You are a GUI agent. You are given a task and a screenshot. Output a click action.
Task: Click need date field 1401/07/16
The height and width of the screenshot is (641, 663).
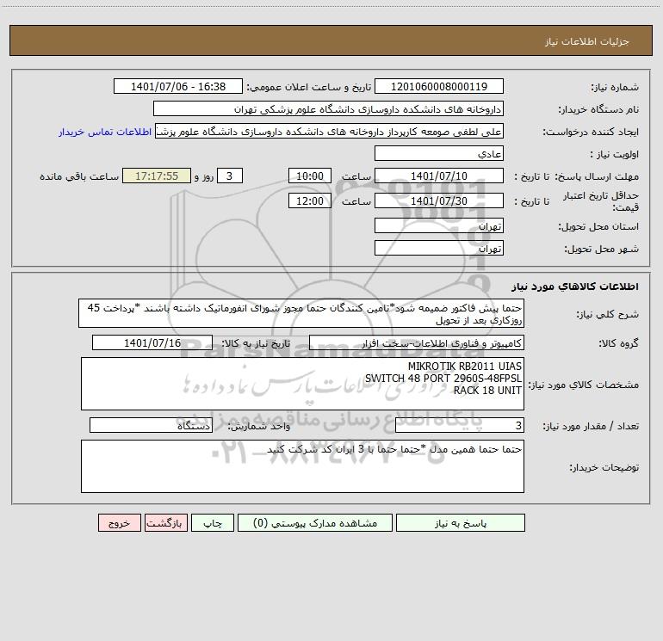(152, 342)
